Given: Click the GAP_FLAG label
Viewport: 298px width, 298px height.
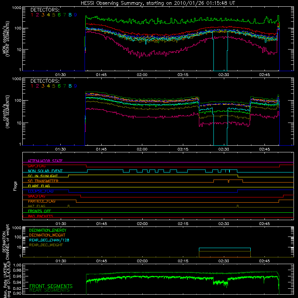Looking at the screenshot, I should [x=37, y=166].
